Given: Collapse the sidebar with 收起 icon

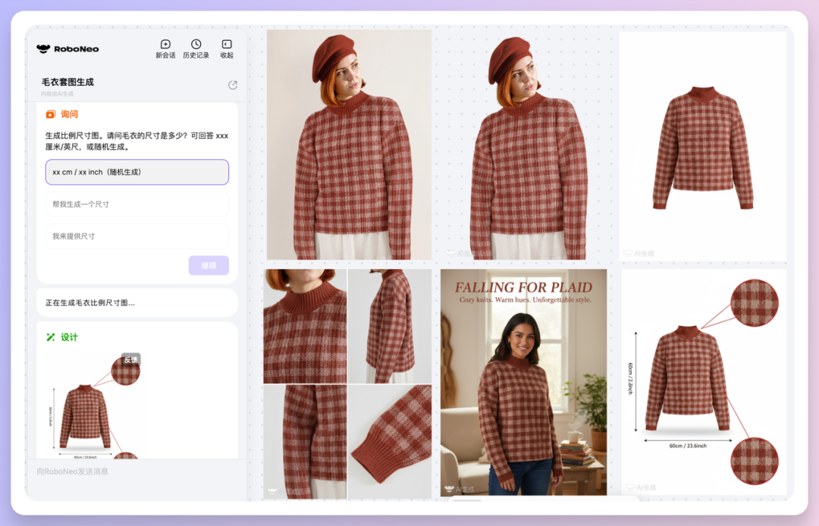Looking at the screenshot, I should point(226,45).
